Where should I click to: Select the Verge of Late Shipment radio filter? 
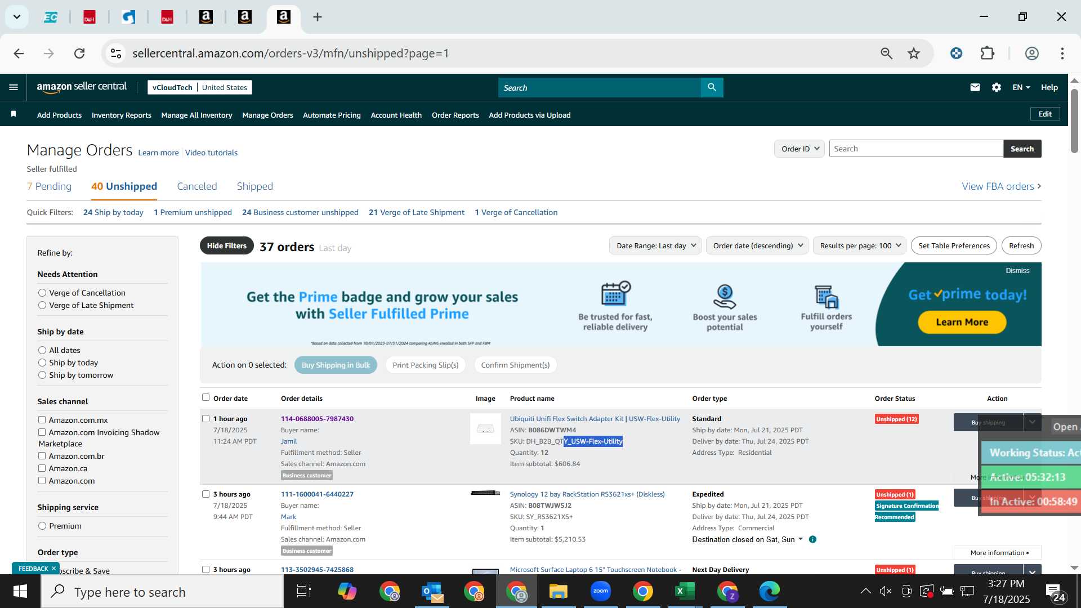click(x=42, y=305)
